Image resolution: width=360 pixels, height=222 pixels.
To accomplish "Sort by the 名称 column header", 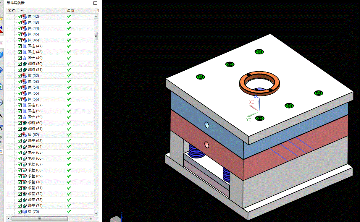I will tap(36, 10).
